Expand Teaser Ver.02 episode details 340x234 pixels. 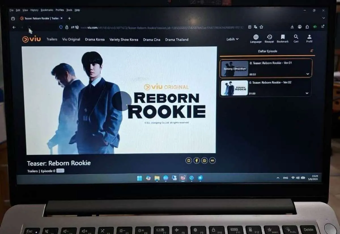point(307,93)
